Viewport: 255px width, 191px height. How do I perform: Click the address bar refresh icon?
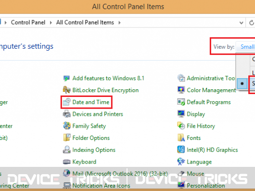point(252,23)
